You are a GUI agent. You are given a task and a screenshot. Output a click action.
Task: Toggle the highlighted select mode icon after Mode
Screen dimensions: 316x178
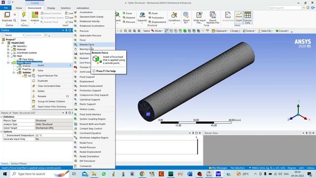167,31
